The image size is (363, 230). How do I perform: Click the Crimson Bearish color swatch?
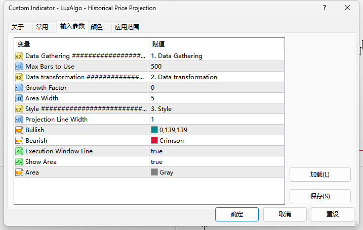coord(154,140)
